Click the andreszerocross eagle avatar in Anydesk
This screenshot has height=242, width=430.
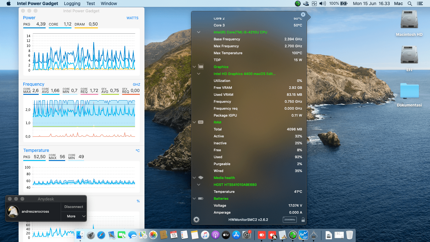[x=13, y=211]
